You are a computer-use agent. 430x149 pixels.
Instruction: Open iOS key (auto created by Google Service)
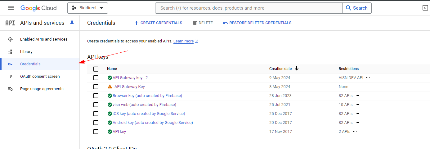(149, 114)
